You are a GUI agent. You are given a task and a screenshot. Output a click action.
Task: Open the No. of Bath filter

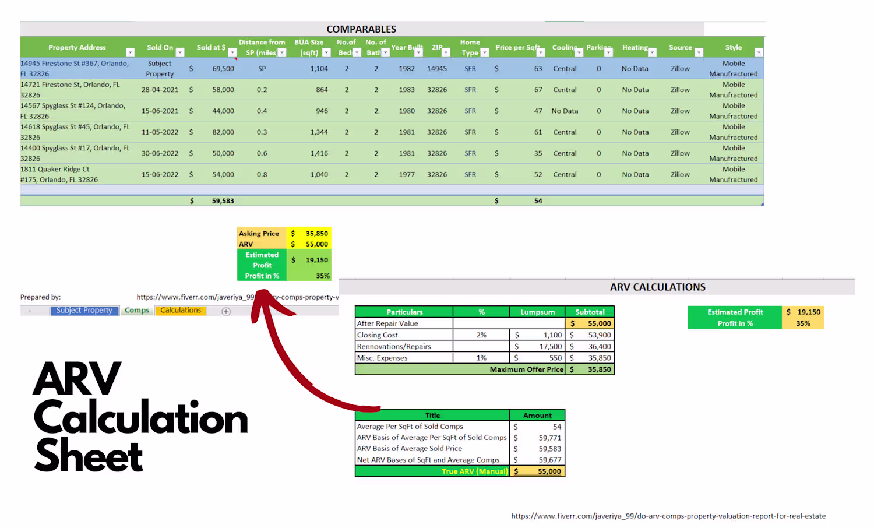385,52
